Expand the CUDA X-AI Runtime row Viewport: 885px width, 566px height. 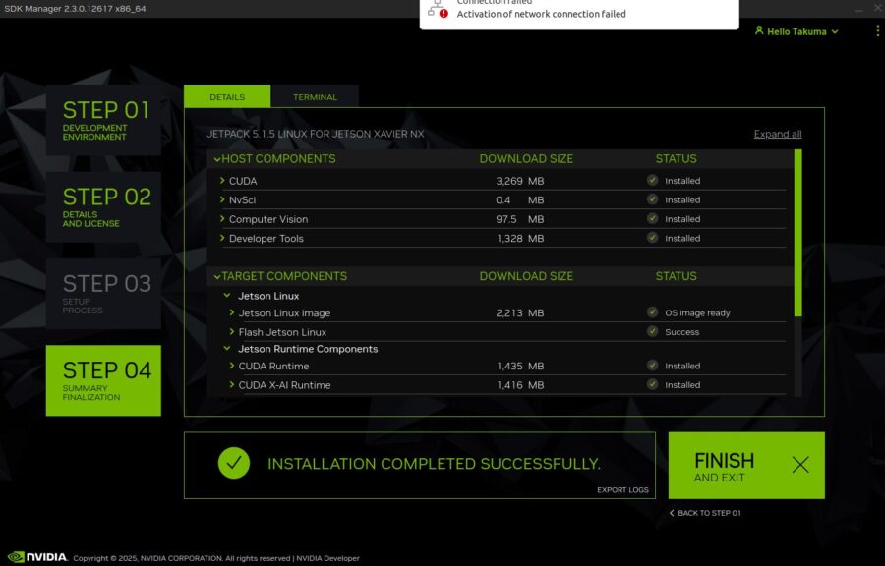(x=232, y=384)
